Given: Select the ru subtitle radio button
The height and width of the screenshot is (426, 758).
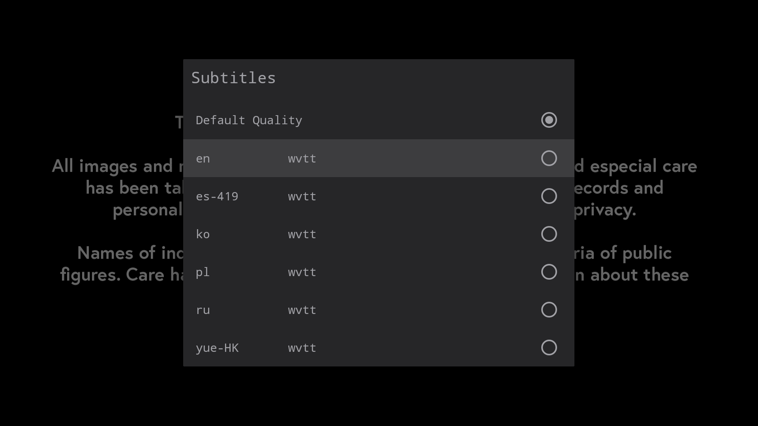Looking at the screenshot, I should click(549, 310).
